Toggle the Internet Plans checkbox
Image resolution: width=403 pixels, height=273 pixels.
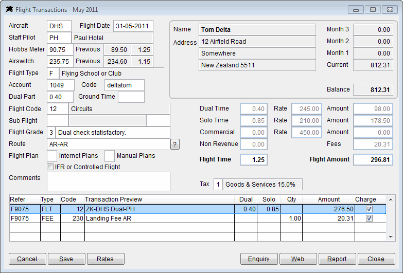point(52,156)
